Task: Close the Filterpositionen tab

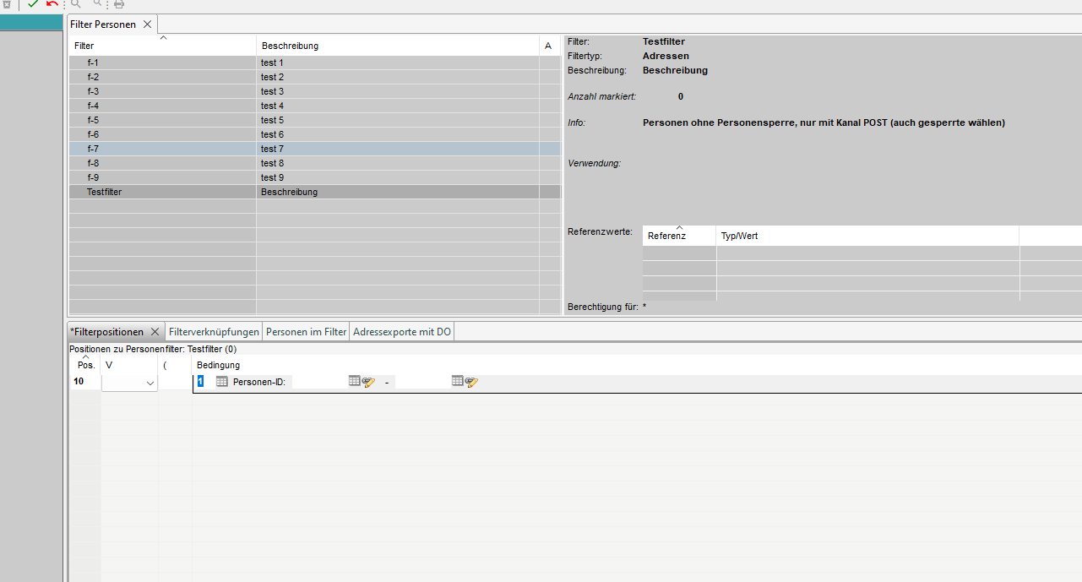Action: tap(155, 332)
